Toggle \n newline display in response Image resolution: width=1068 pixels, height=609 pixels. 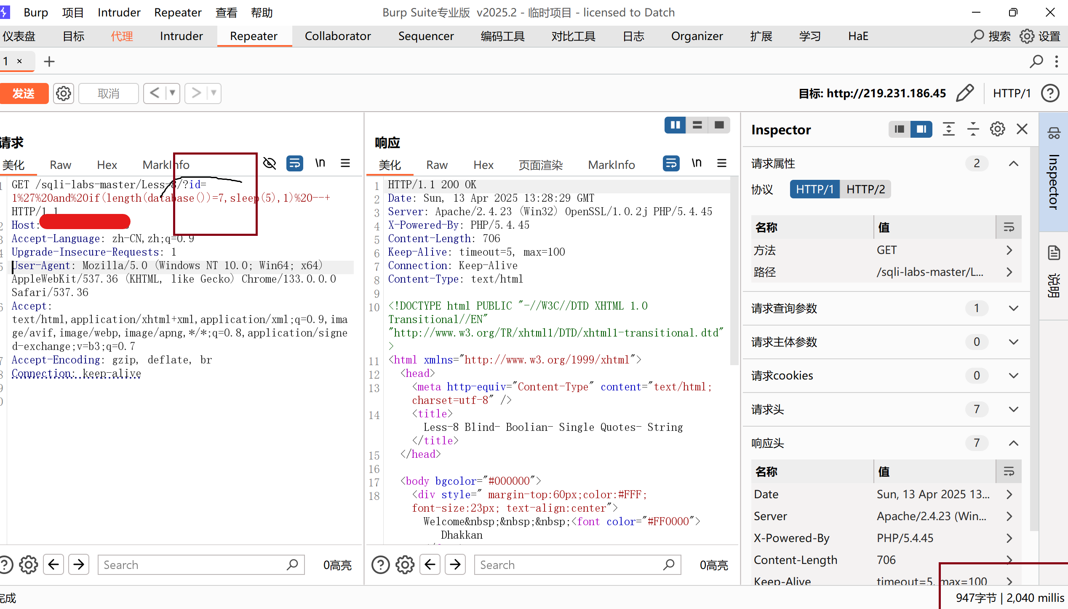click(697, 163)
